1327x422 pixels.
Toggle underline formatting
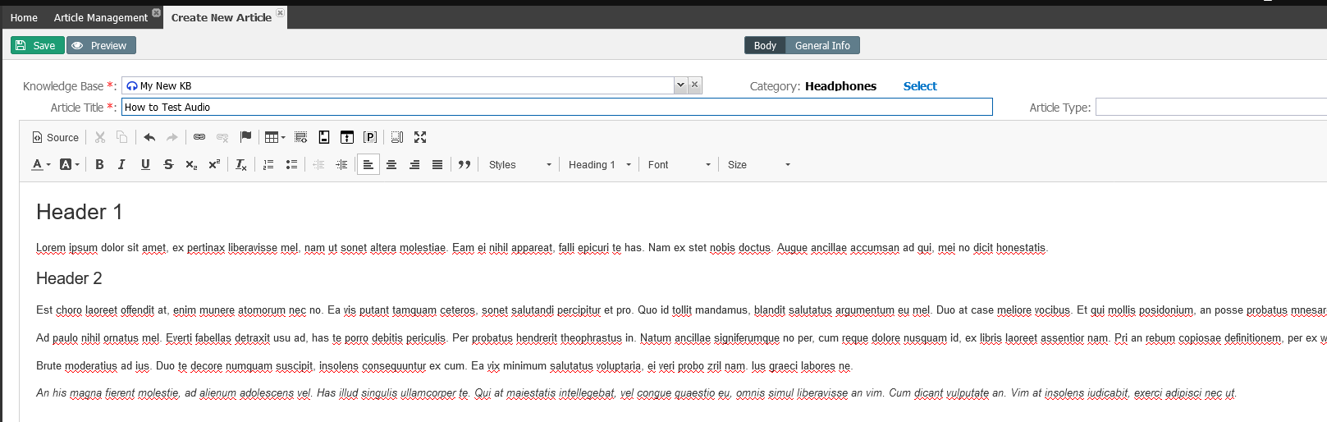tap(145, 165)
